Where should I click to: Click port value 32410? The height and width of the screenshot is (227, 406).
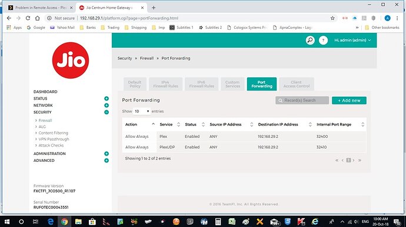pos(321,147)
